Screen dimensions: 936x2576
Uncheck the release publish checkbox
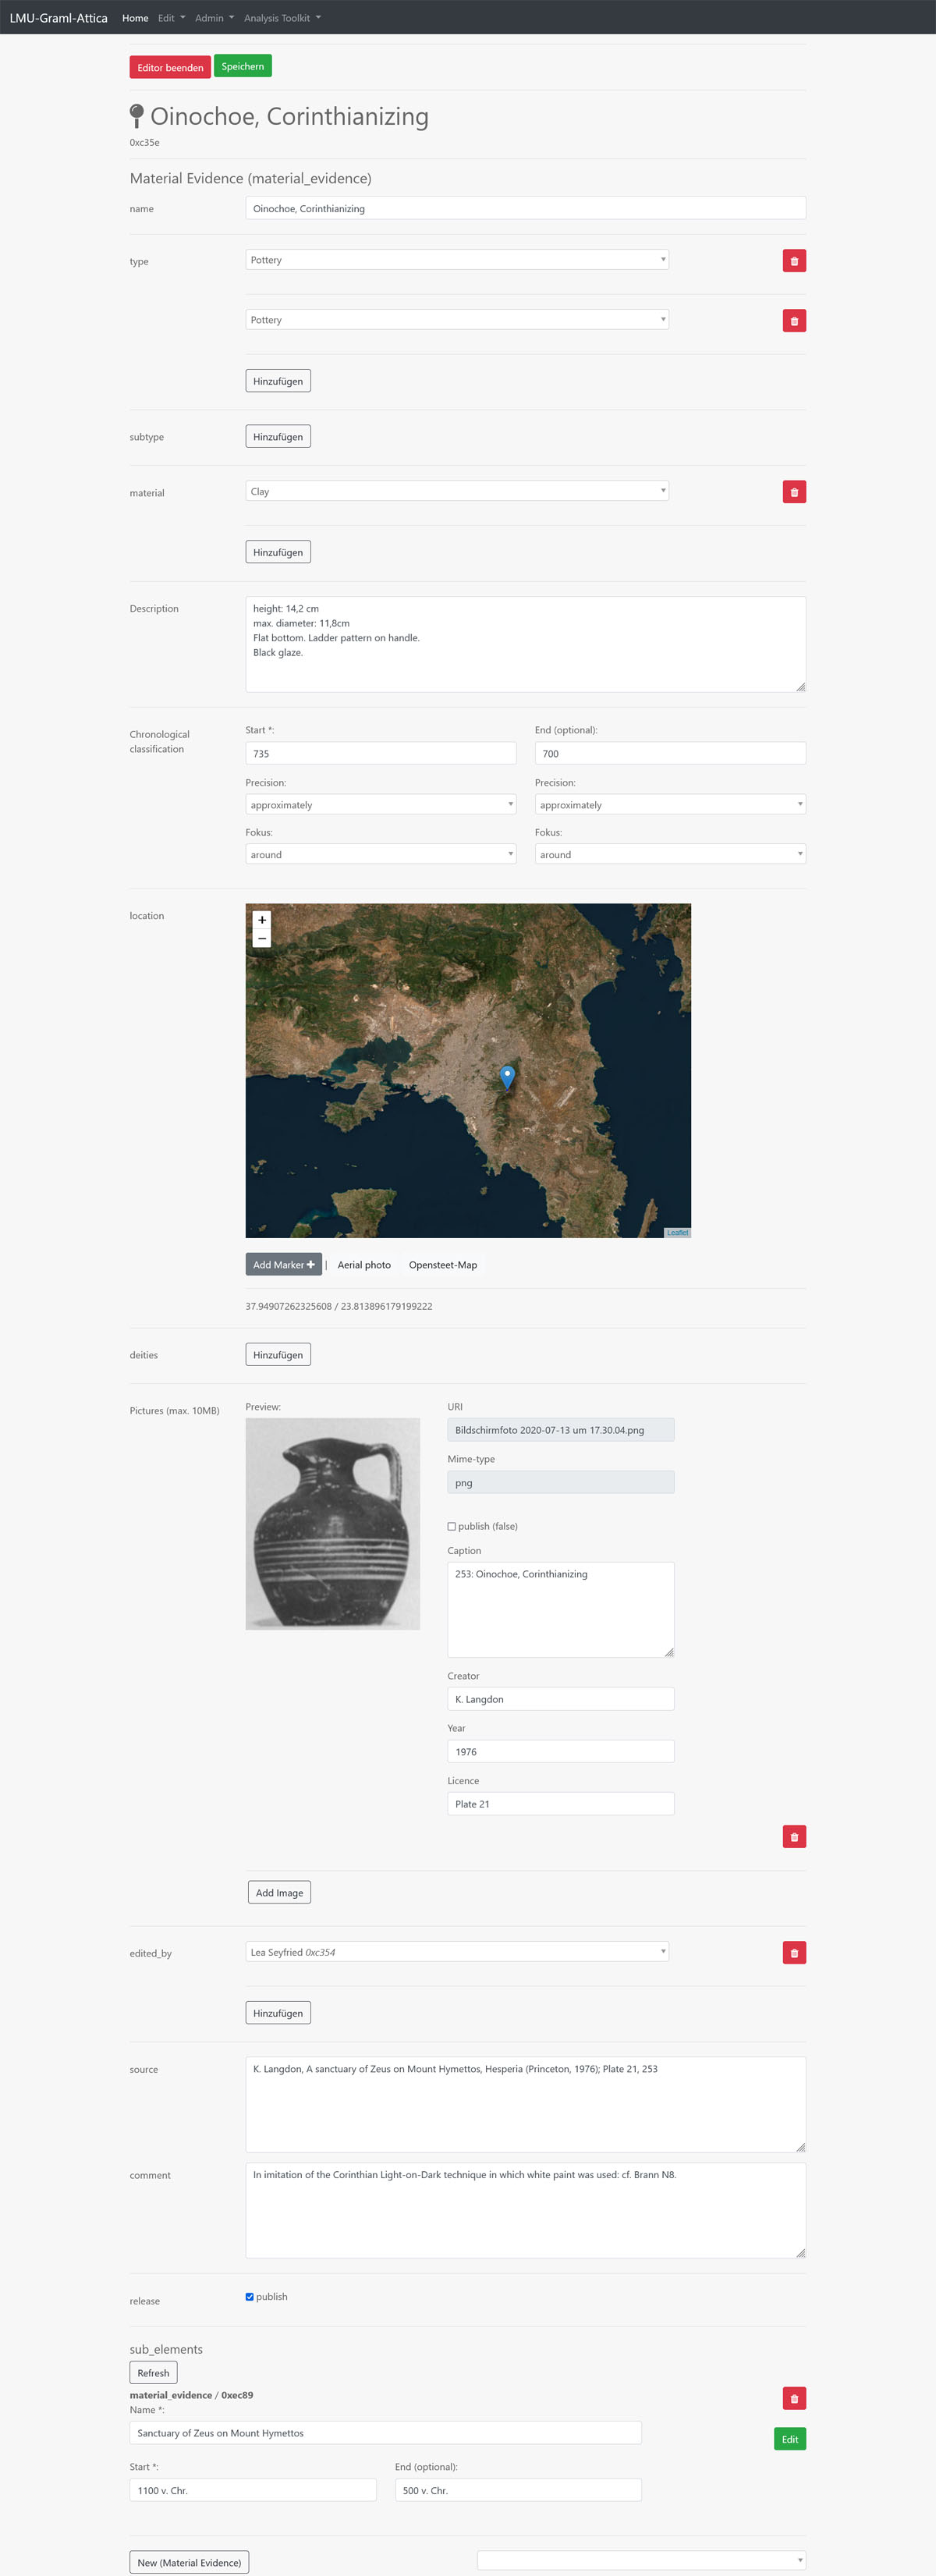(x=250, y=2296)
